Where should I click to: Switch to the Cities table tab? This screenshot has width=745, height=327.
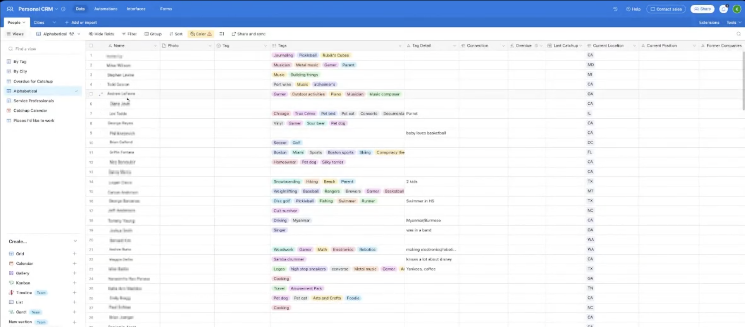point(39,22)
